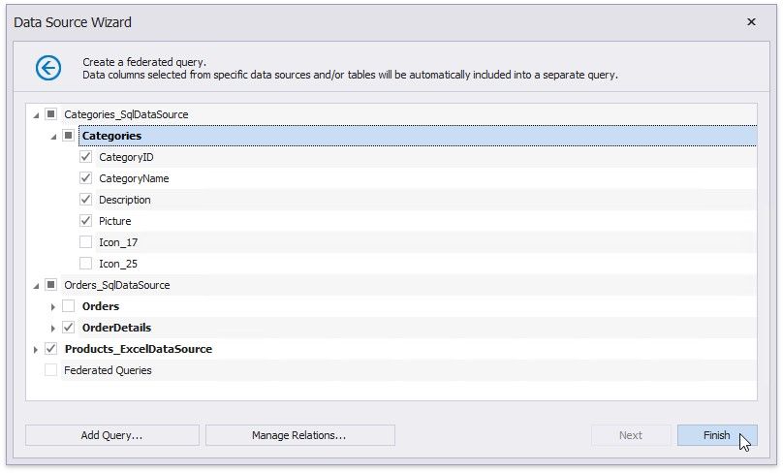
Task: Toggle the Products_ExcelDataSource checkbox
Action: (51, 349)
